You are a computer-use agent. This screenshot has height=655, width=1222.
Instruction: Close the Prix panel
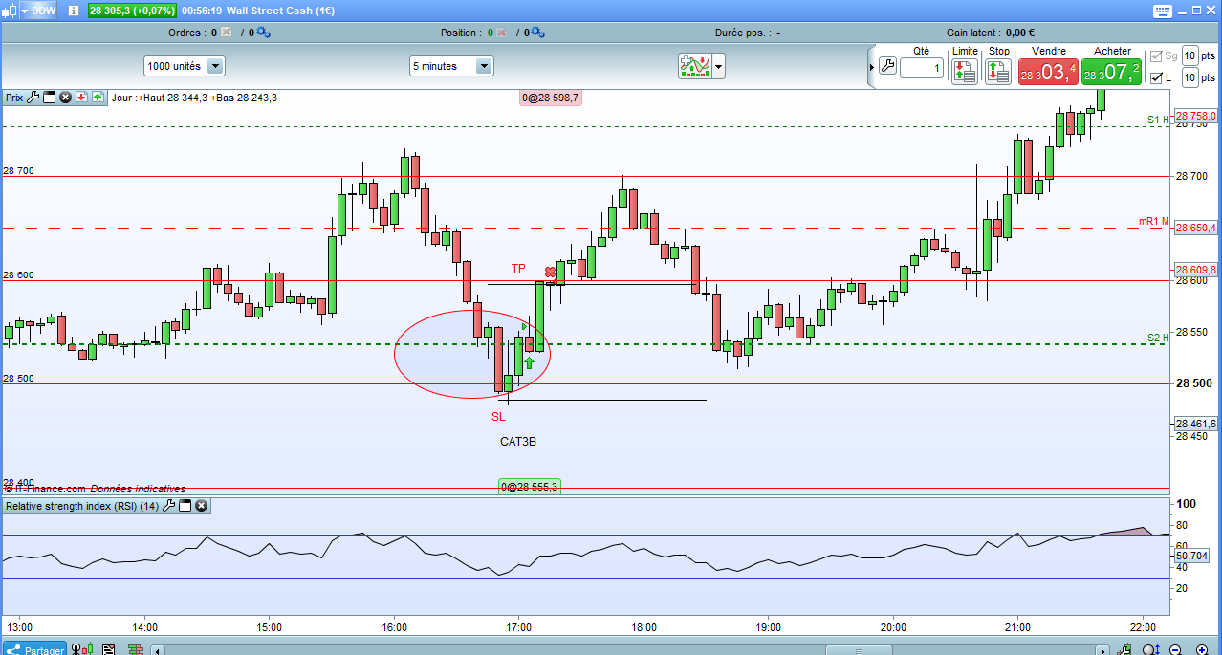(65, 97)
